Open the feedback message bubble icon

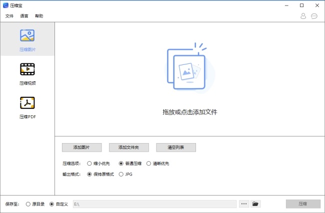(314, 16)
